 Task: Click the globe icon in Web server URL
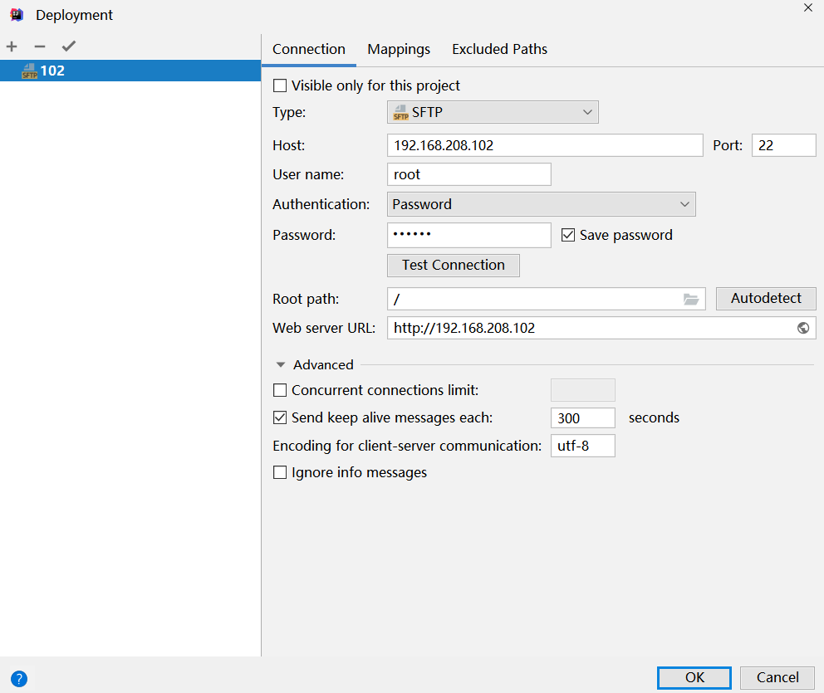point(802,328)
